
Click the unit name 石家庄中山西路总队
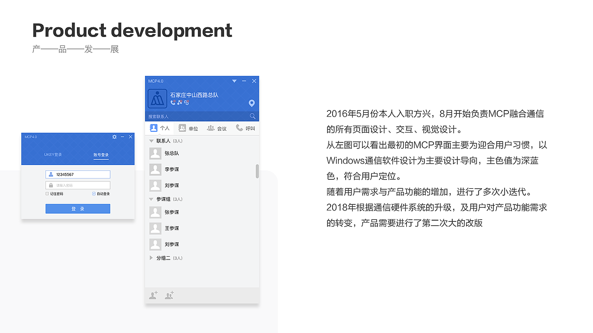[194, 95]
